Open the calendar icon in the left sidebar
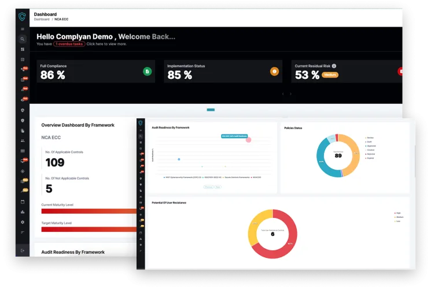Screen dimensions: 431x288 (x=23, y=202)
